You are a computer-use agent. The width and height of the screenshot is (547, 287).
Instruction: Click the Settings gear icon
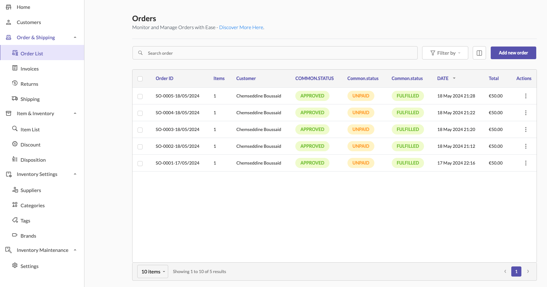pyautogui.click(x=15, y=265)
